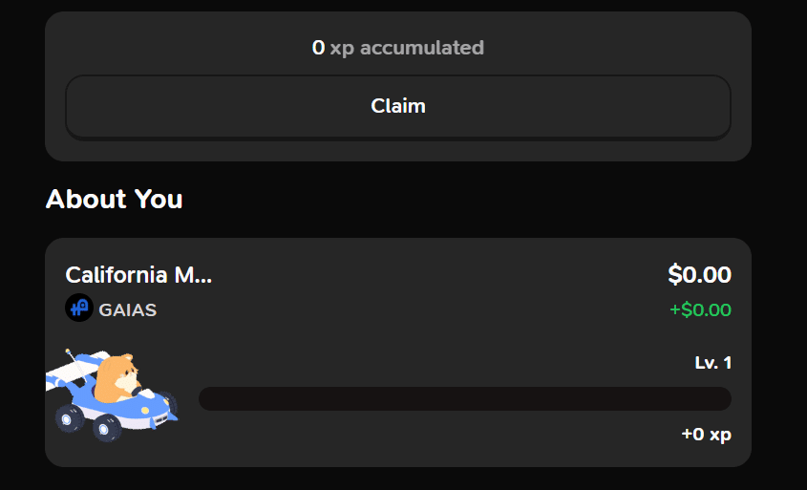The height and width of the screenshot is (490, 807).
Task: Click the +0 xp gain label
Action: 706,435
